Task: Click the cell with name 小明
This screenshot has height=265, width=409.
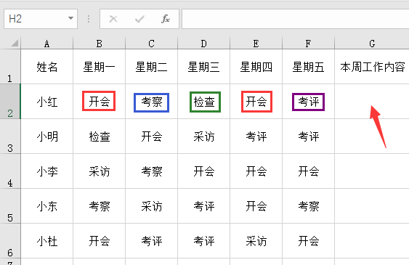Action: 47,136
